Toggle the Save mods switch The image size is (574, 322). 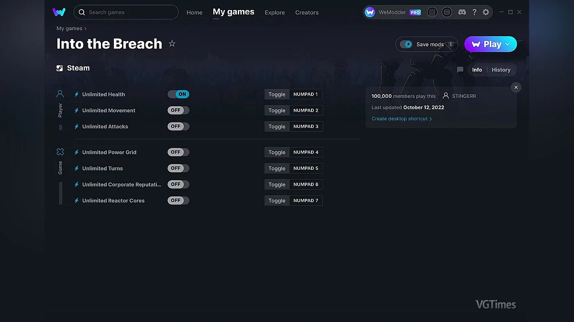tap(406, 44)
